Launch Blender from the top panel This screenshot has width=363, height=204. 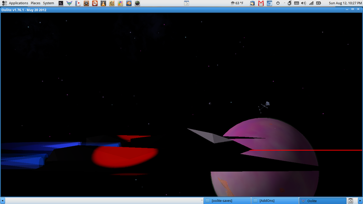129,3
